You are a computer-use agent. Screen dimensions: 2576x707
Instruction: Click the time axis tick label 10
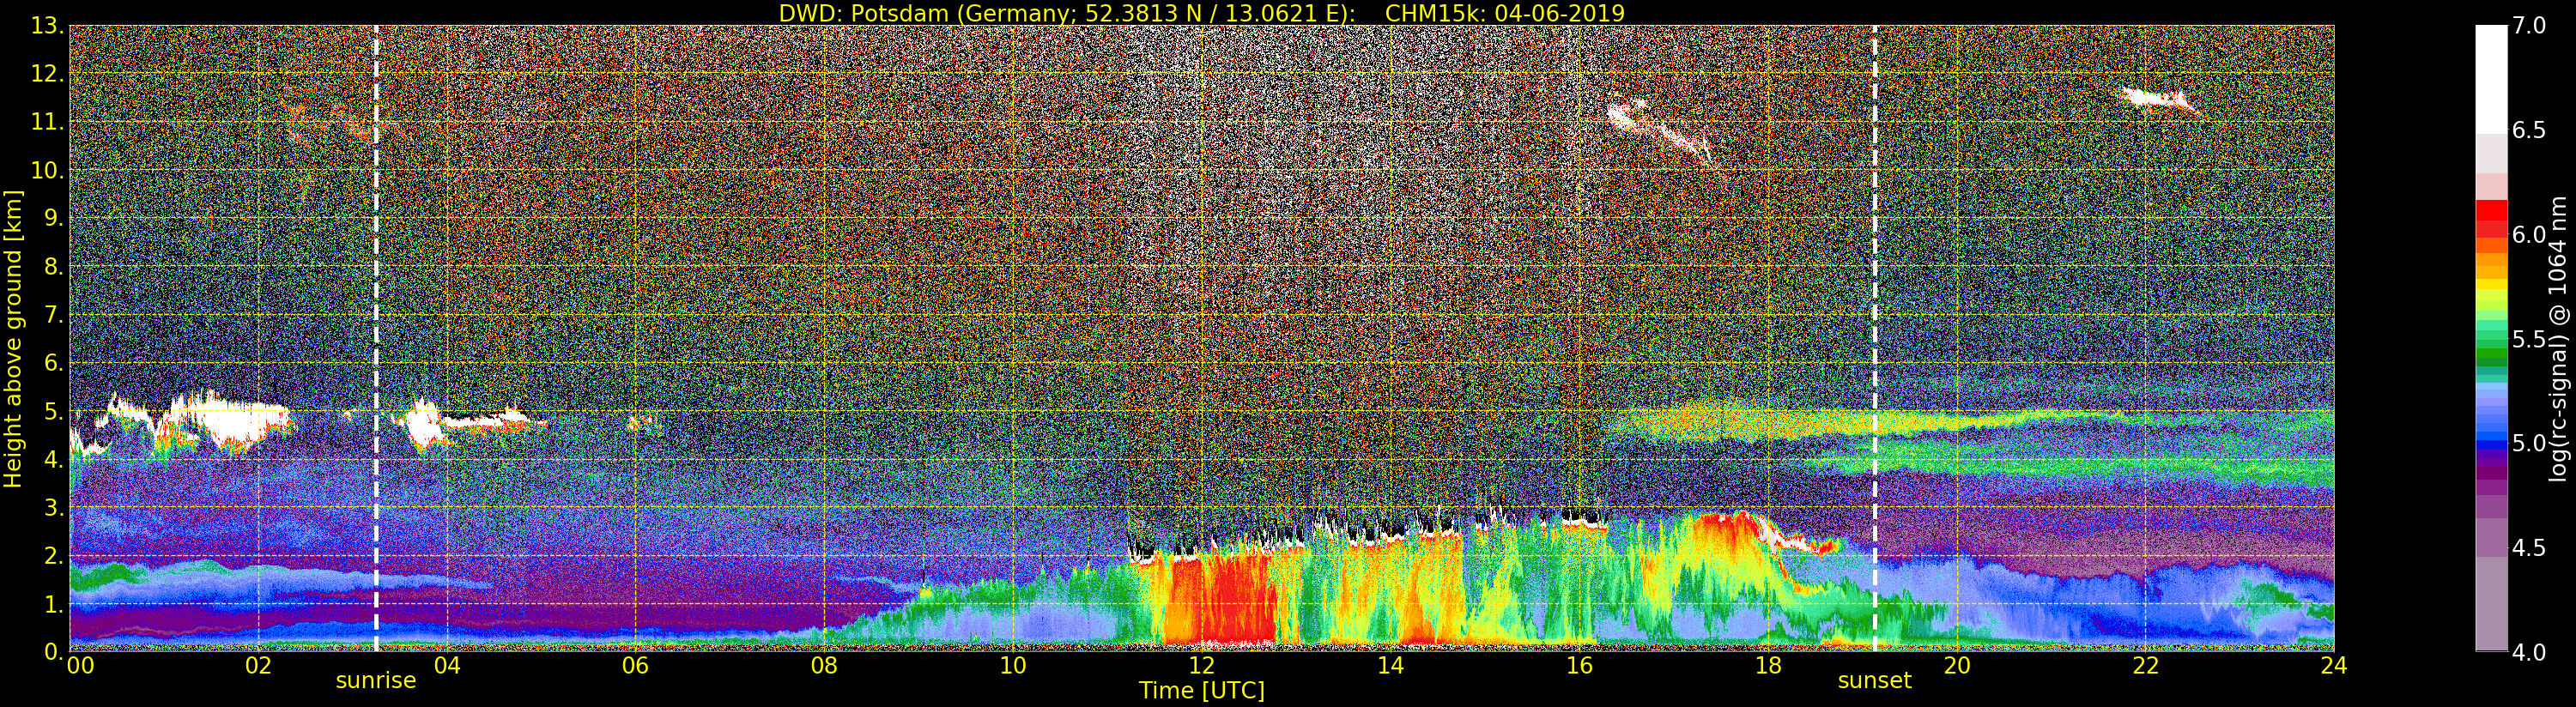tap(1013, 666)
